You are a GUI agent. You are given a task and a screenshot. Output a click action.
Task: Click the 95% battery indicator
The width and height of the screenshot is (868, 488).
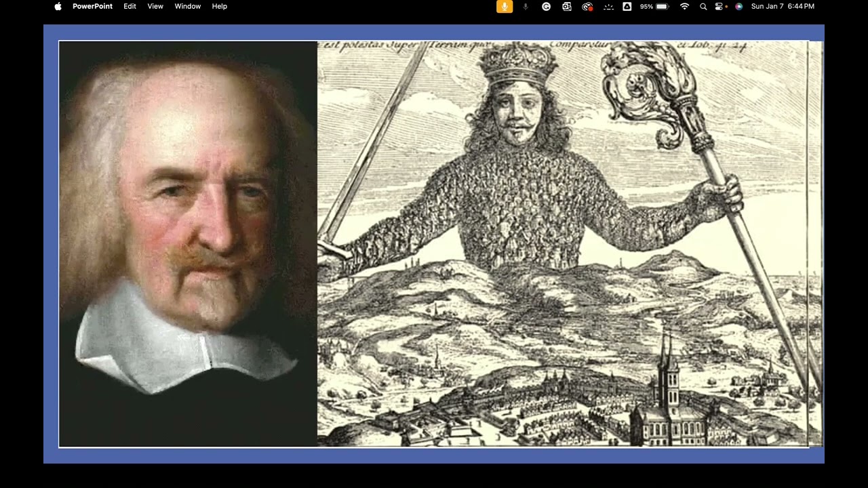click(x=654, y=6)
